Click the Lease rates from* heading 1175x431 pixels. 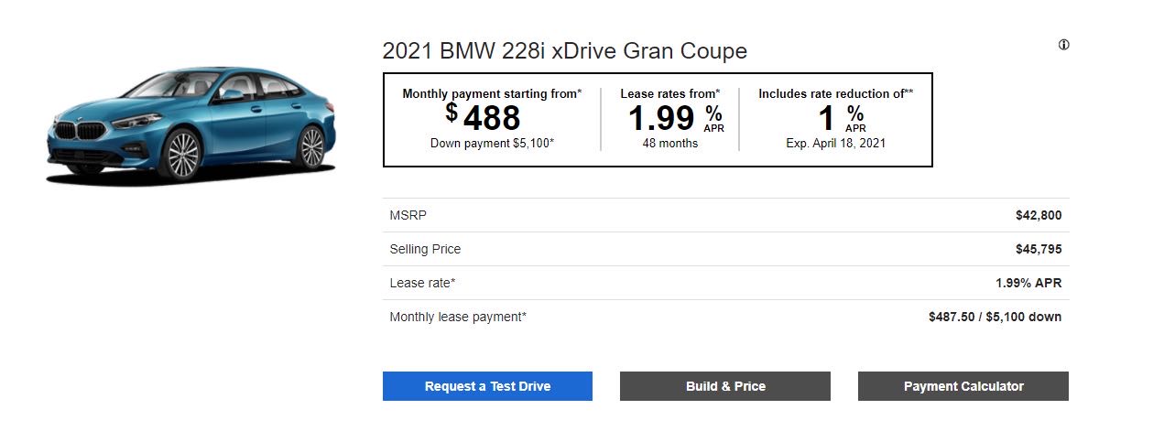669,93
